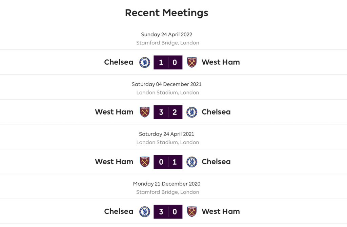Open the 3-0 score box for December 2020

(168, 212)
